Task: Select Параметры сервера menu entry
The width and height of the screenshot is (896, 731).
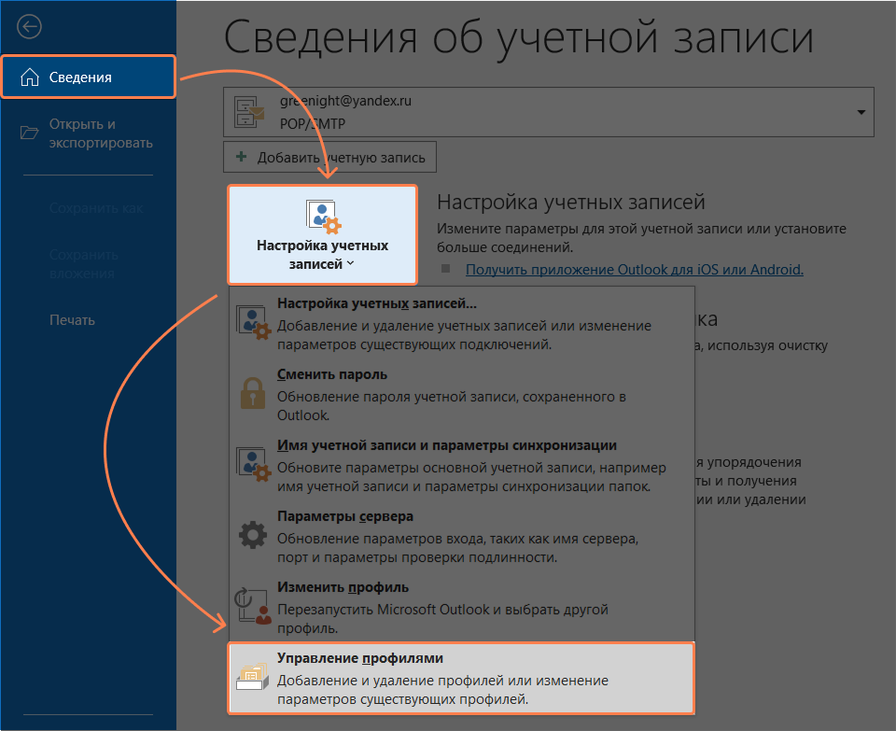Action: 345,516
